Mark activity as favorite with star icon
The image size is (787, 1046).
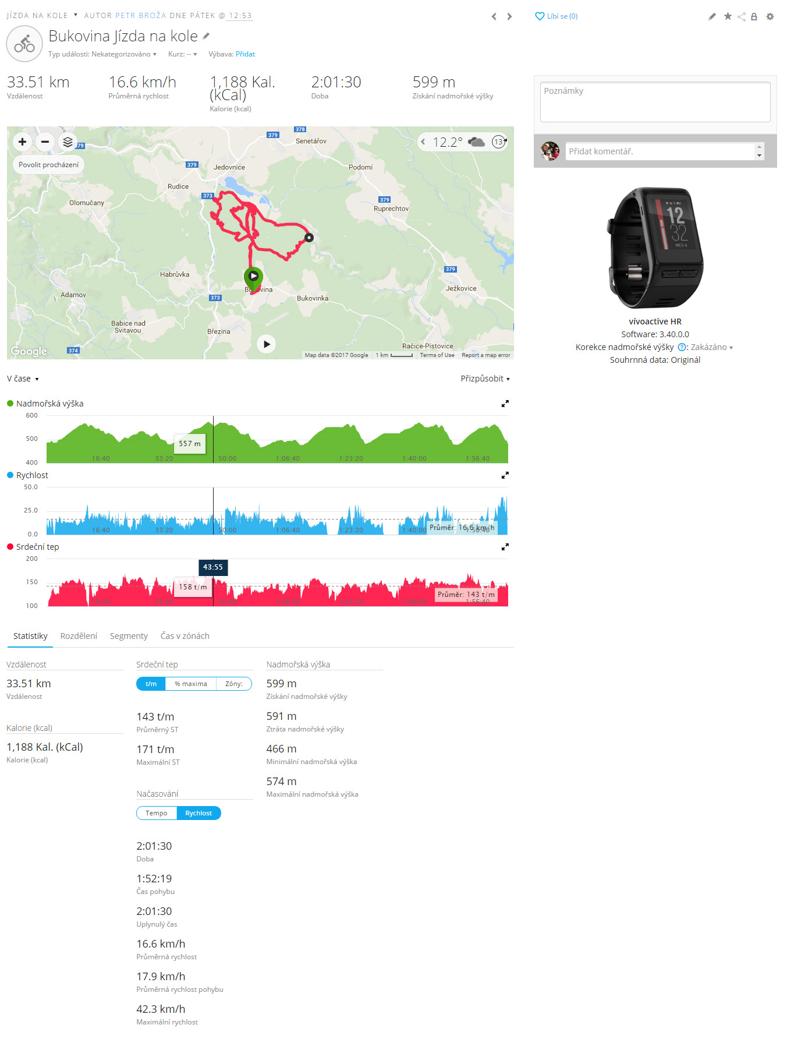tap(728, 16)
